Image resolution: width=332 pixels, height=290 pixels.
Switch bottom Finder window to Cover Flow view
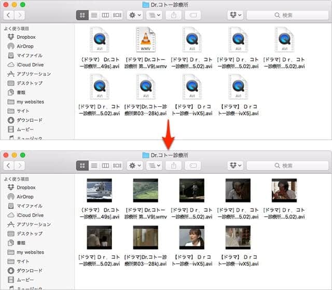pos(117,165)
